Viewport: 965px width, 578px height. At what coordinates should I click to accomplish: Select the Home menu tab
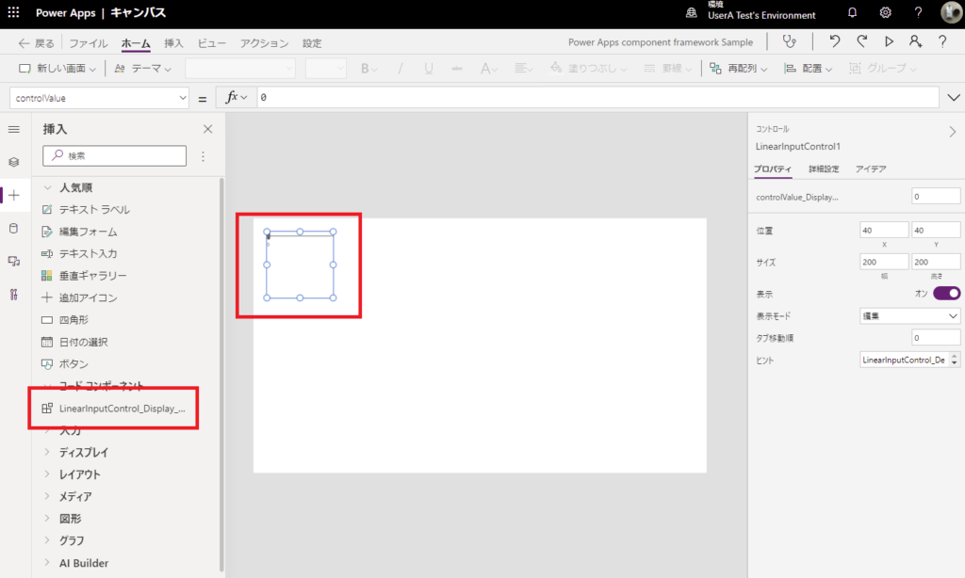(x=136, y=43)
